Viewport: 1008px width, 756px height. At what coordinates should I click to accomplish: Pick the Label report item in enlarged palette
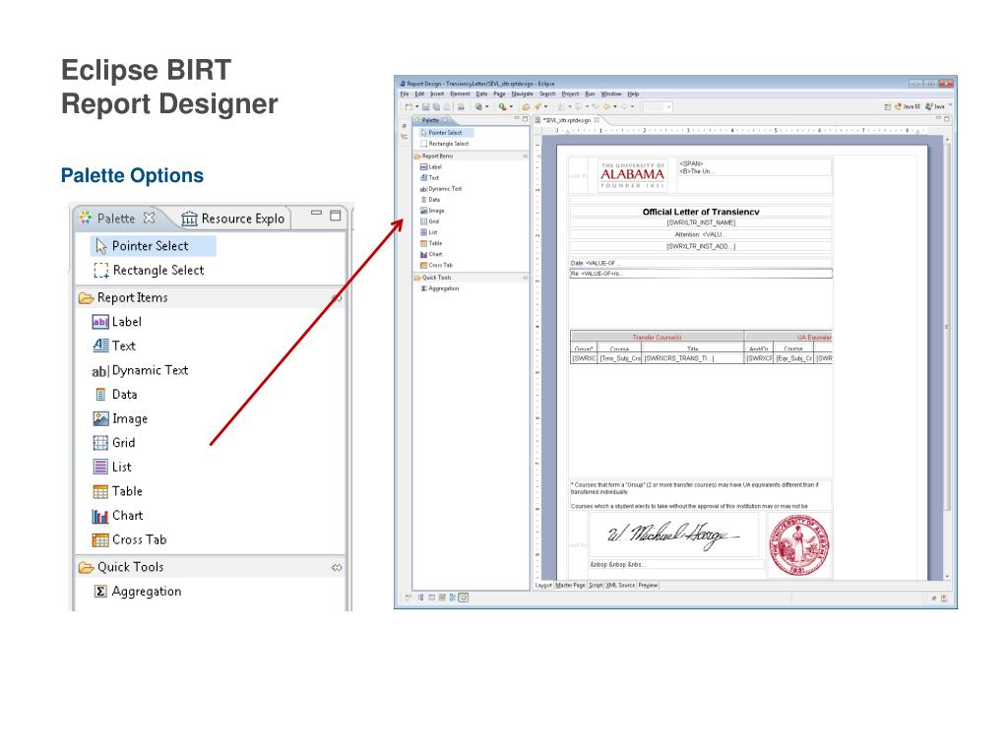click(x=117, y=322)
